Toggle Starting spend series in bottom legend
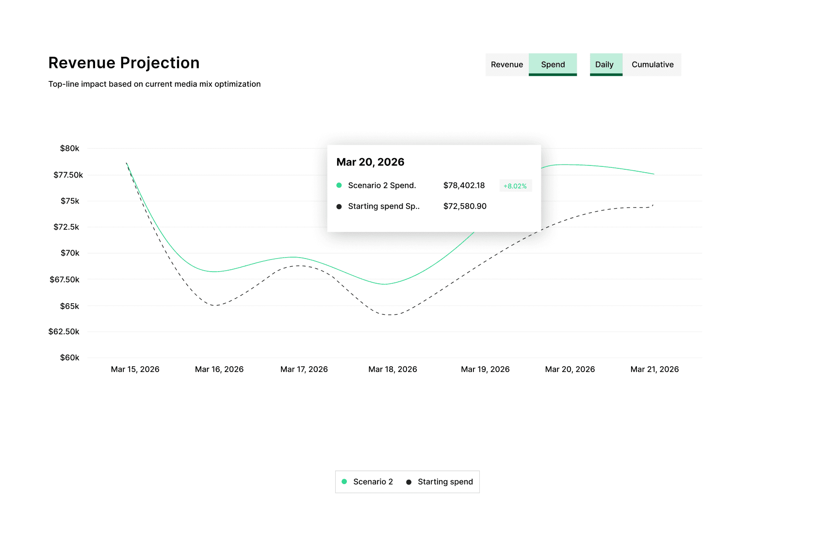Screen dimensions: 815x553 tap(445, 482)
